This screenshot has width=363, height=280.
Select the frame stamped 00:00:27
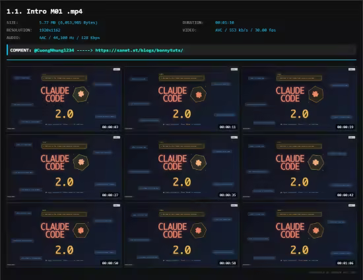pos(64,167)
